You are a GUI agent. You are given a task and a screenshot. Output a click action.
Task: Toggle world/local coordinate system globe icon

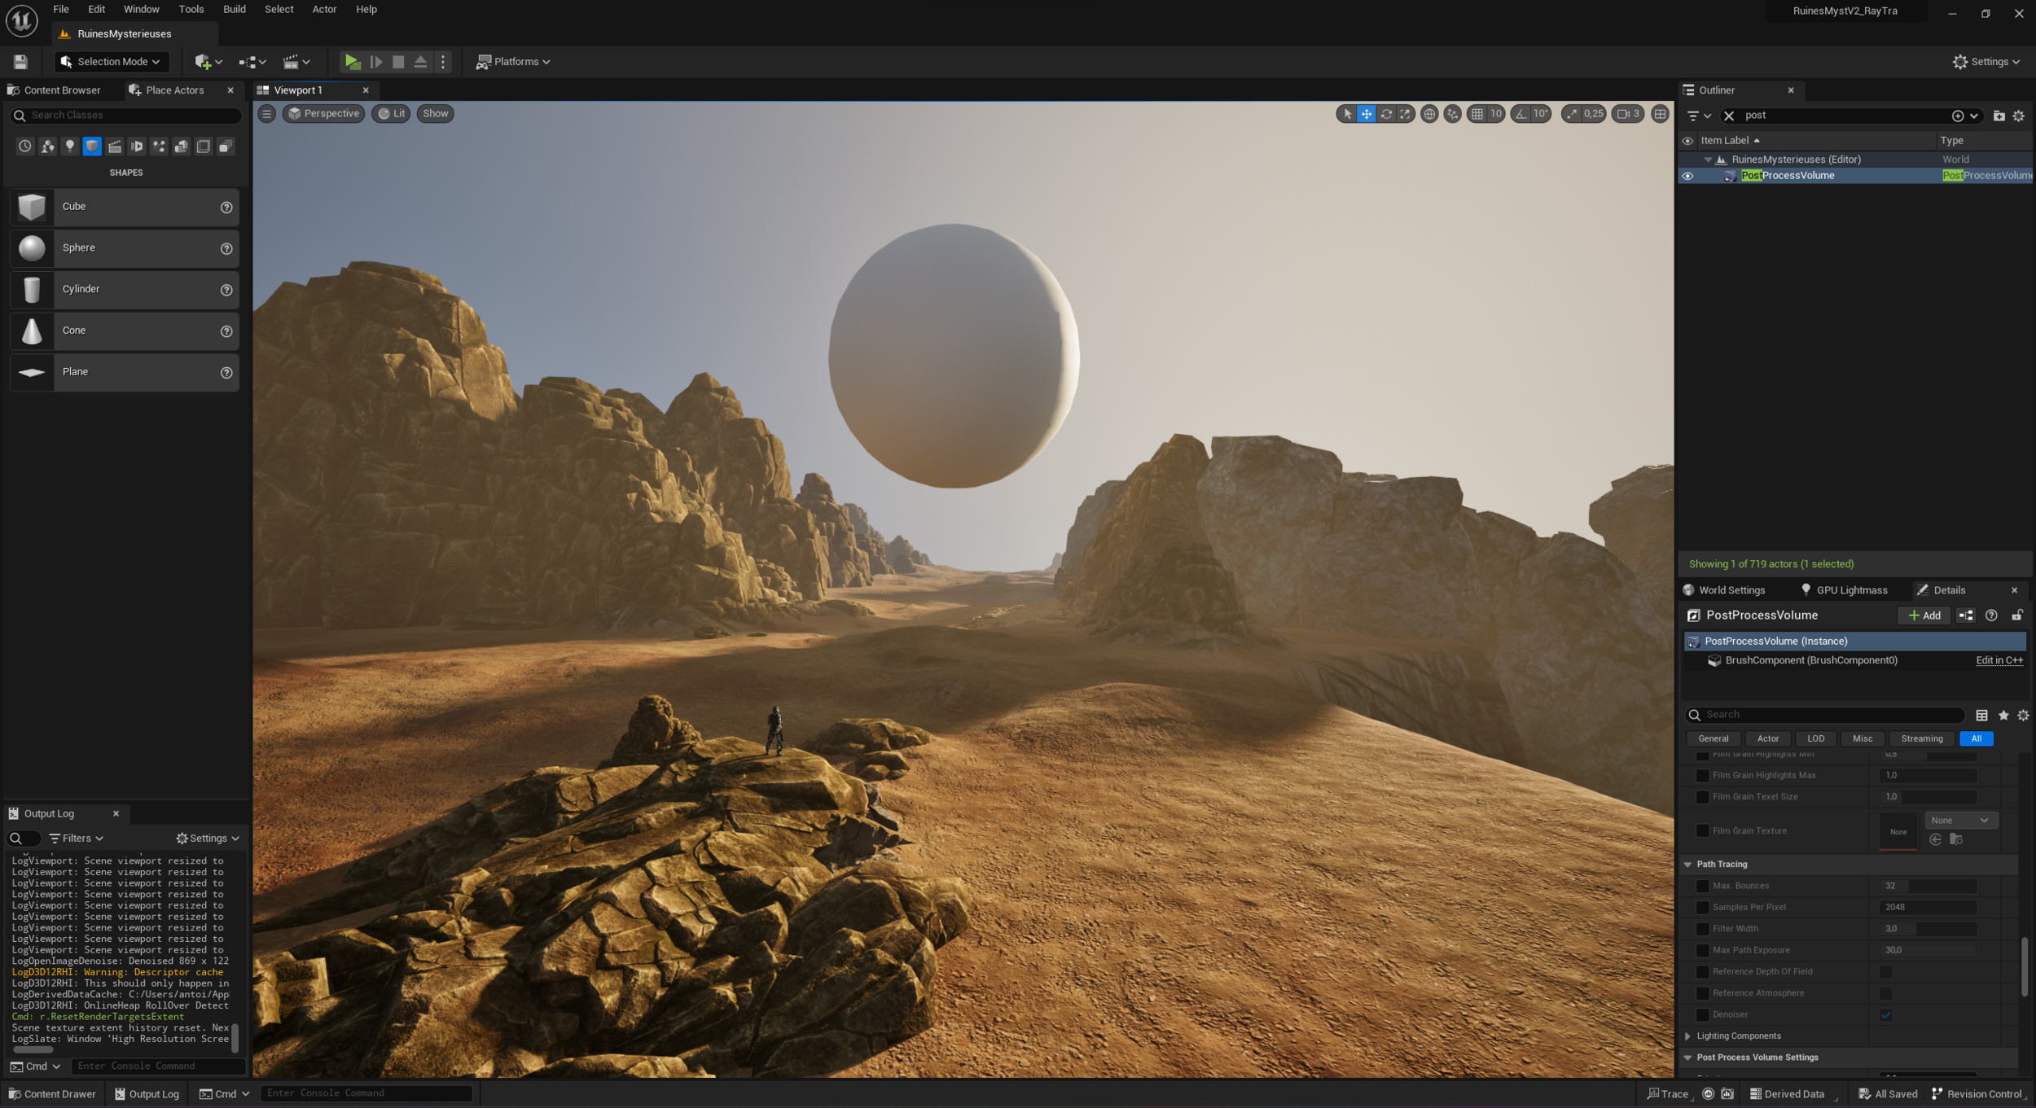[1429, 114]
